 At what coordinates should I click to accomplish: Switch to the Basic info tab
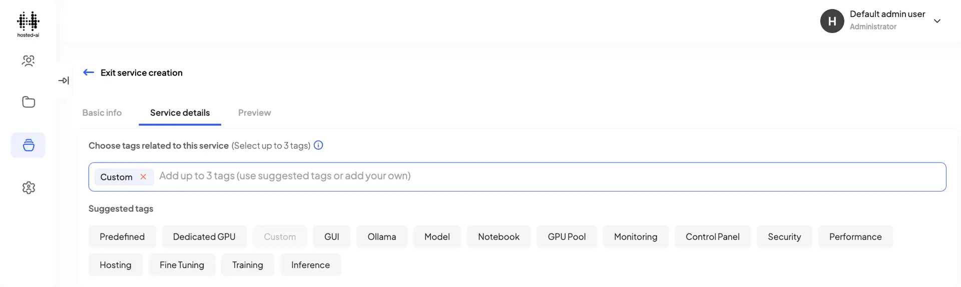(x=102, y=112)
